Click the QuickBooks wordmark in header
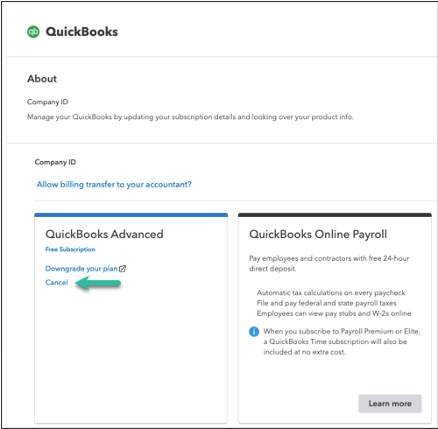 [x=81, y=32]
